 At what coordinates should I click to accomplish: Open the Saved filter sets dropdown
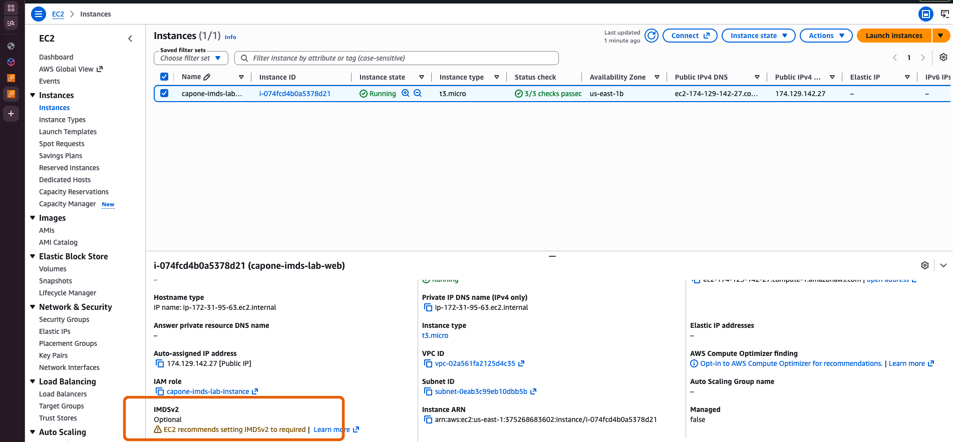point(191,58)
